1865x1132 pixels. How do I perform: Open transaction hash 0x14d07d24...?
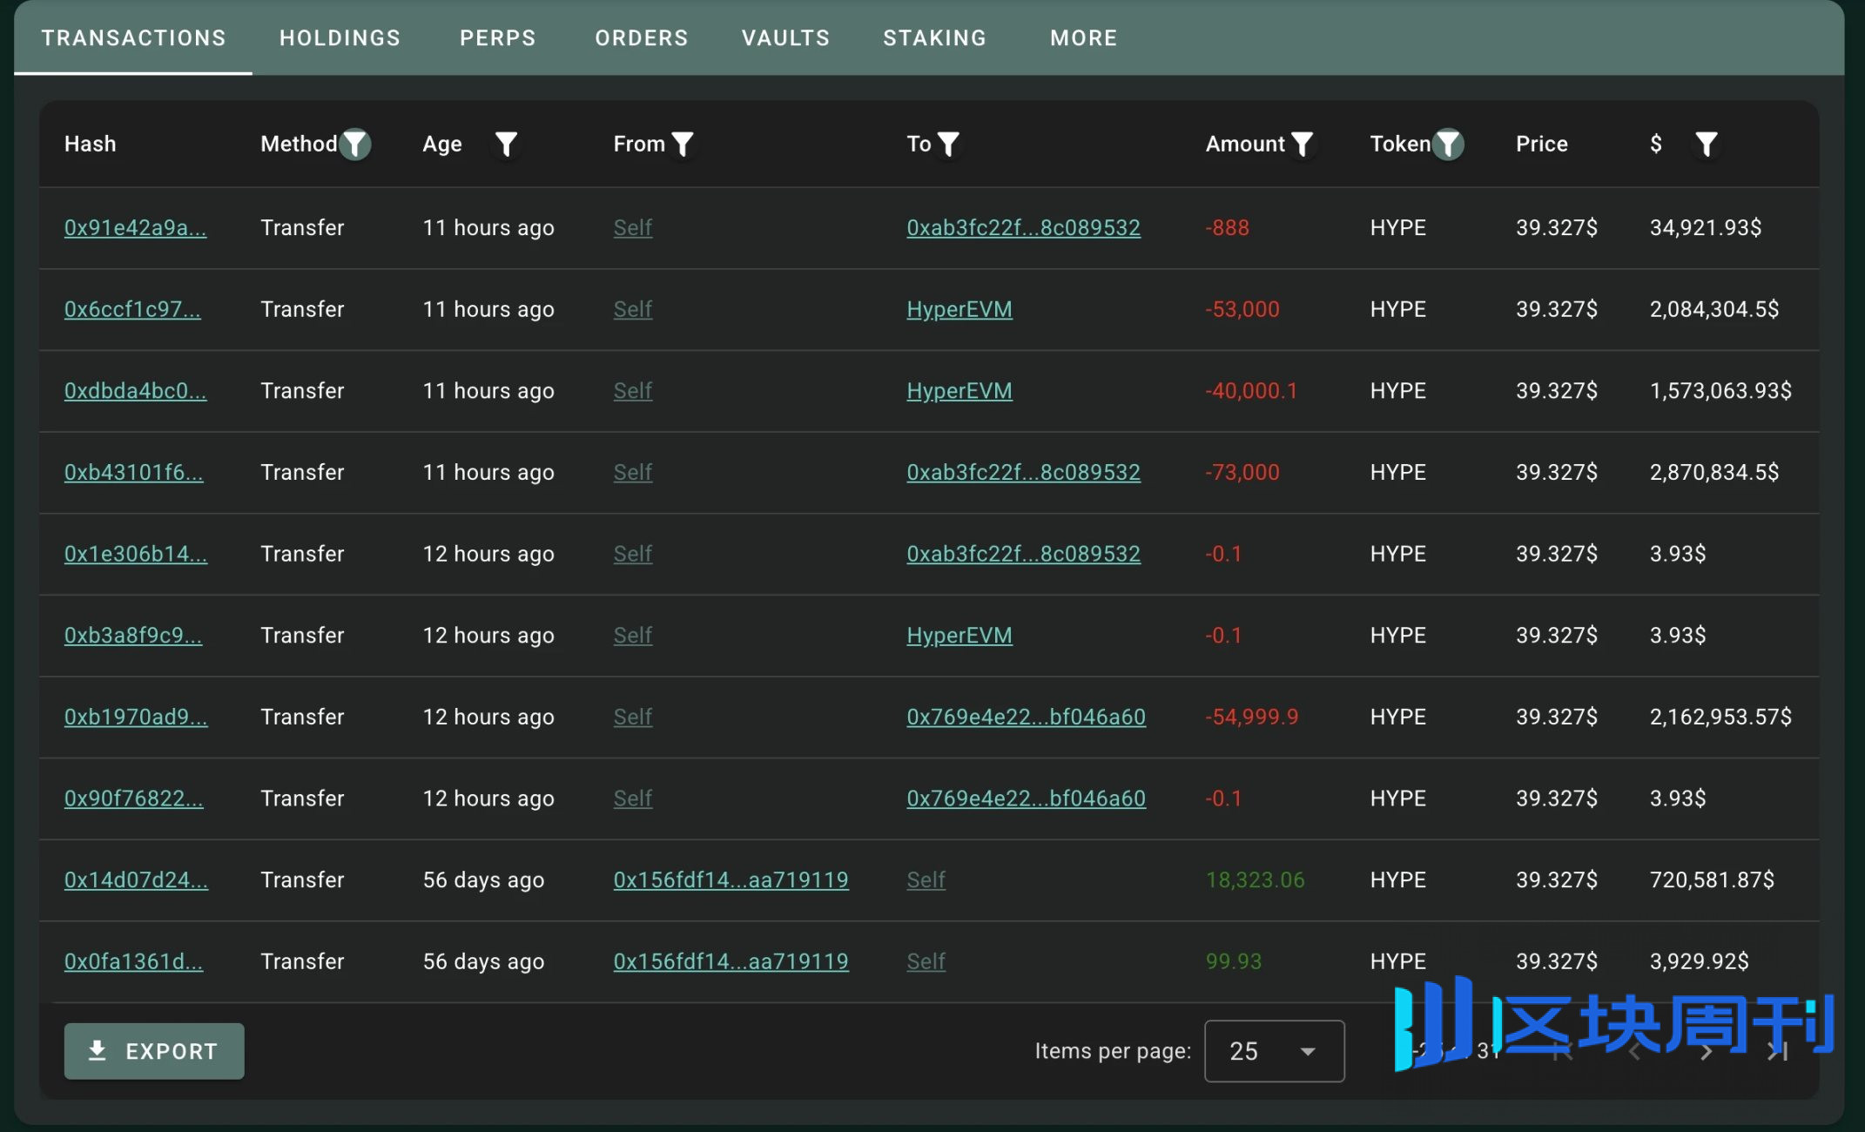(136, 880)
